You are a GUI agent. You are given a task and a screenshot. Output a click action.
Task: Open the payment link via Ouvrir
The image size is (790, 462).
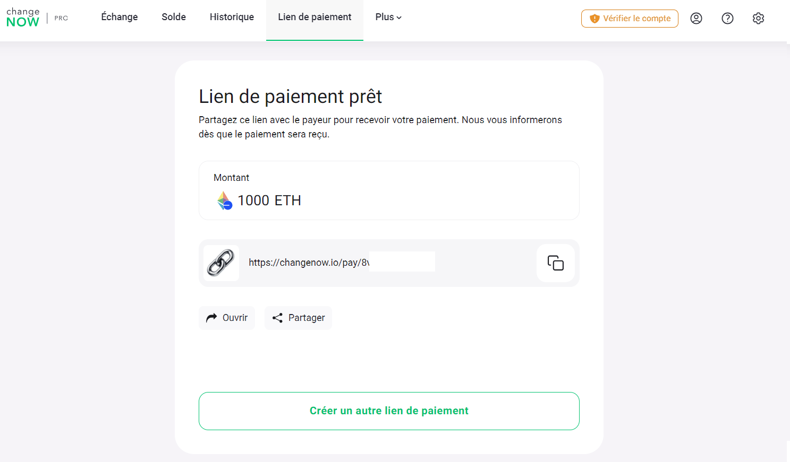tap(227, 317)
